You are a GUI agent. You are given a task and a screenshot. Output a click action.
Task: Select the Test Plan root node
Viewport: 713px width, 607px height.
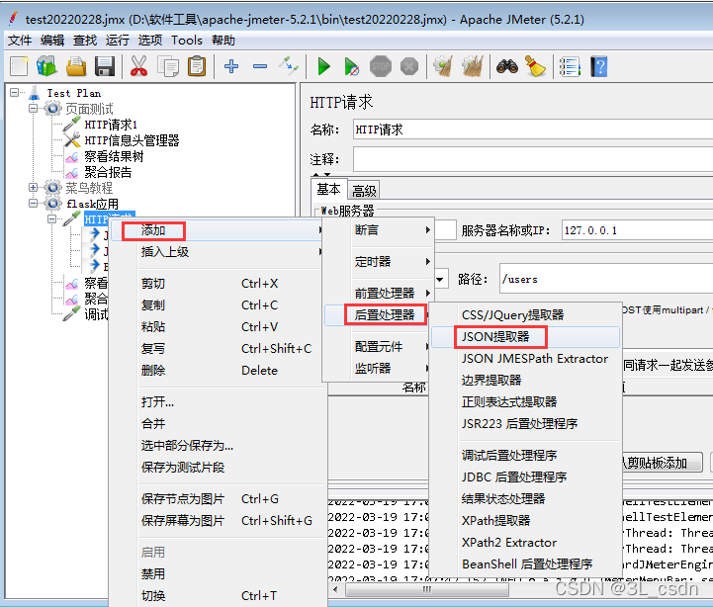coord(73,93)
